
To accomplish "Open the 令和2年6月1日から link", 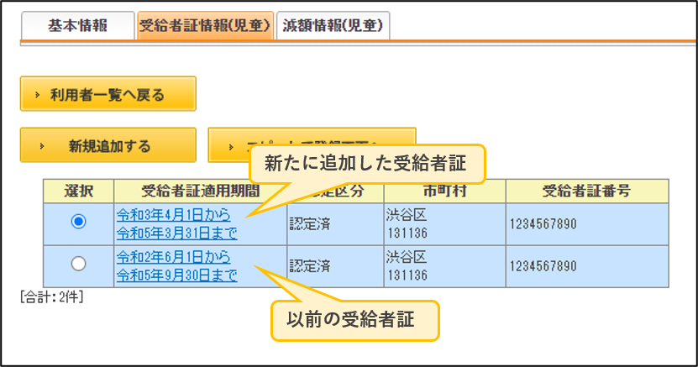I will [x=174, y=257].
